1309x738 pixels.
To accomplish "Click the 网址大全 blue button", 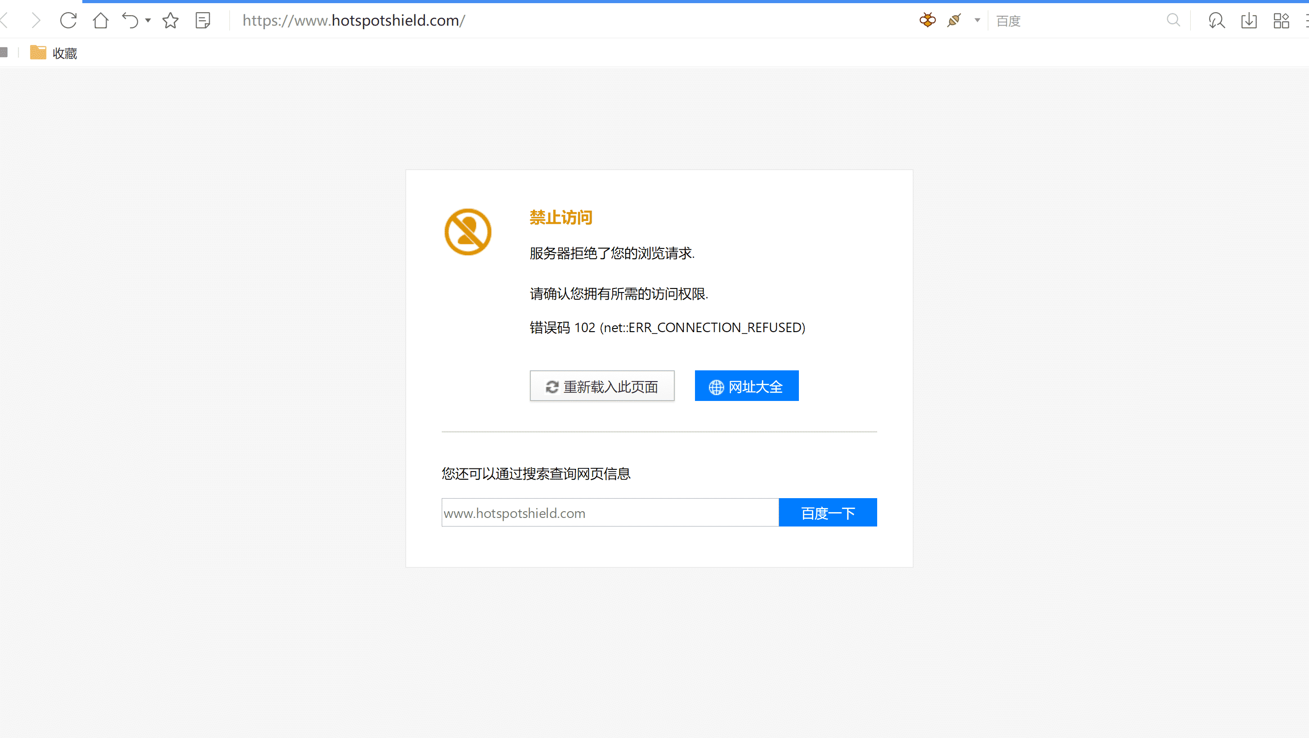I will (746, 386).
